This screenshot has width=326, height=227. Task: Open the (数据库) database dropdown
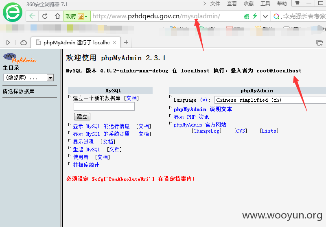[28, 78]
